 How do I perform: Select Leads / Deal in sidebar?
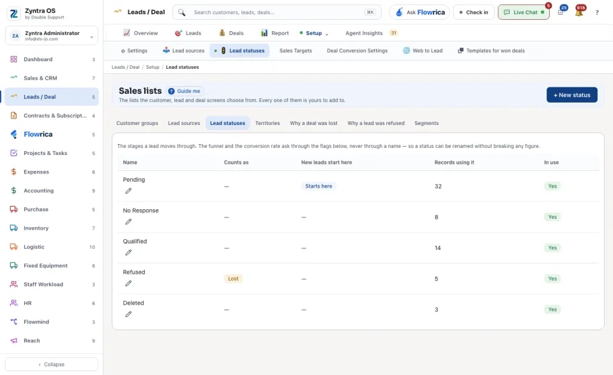click(52, 97)
